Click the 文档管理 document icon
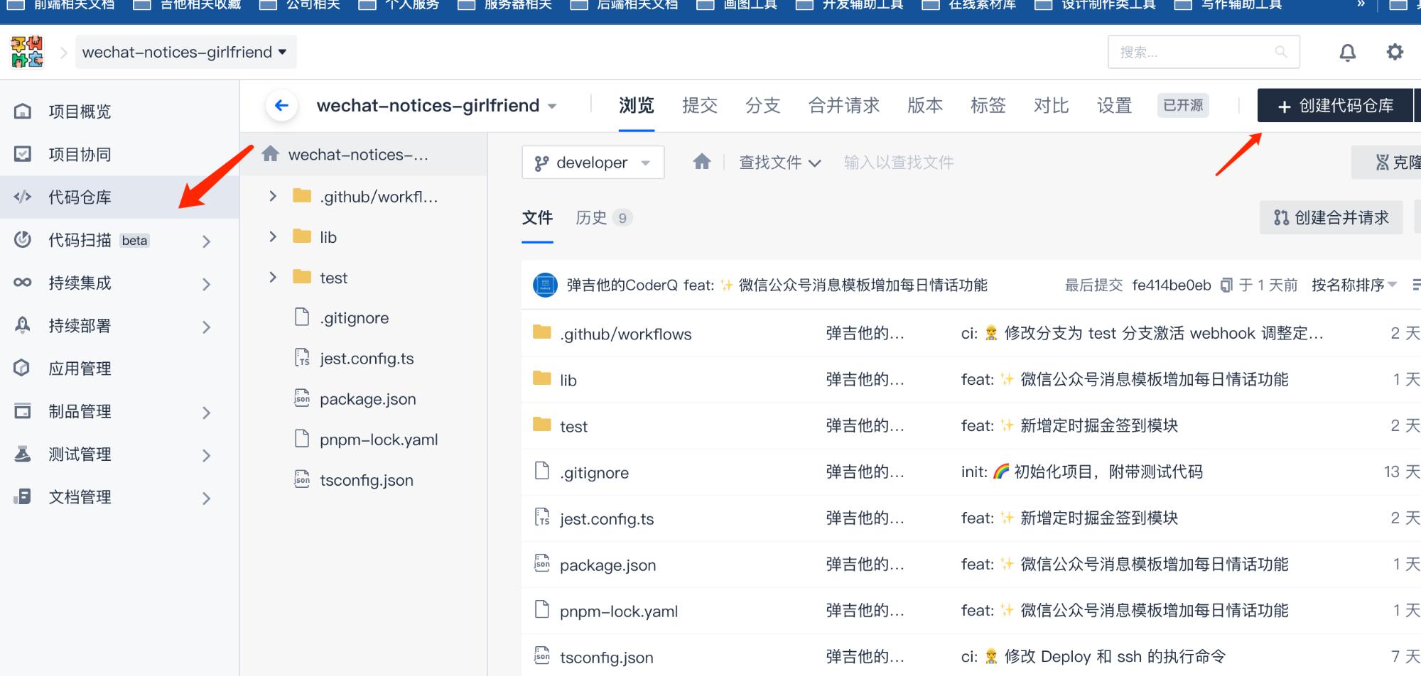1421x676 pixels. 23,496
